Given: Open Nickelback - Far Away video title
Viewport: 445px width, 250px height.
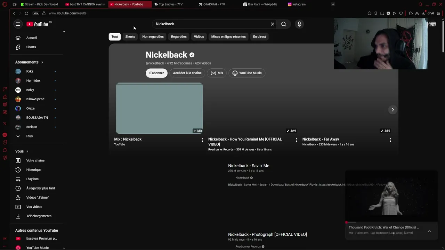Looking at the screenshot, I should (x=321, y=139).
